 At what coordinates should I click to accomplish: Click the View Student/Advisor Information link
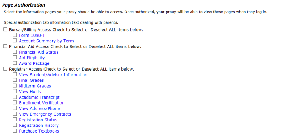[53, 75]
